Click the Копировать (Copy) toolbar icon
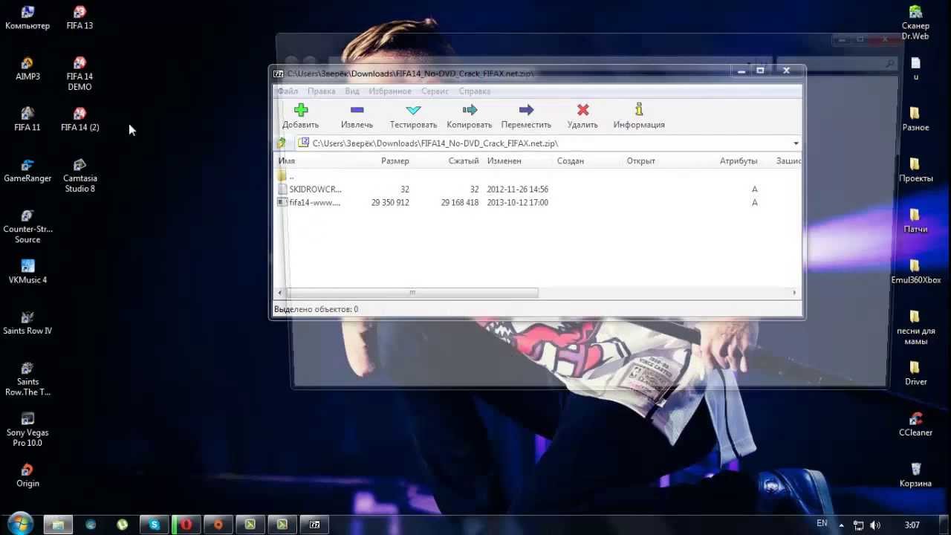 (470, 110)
